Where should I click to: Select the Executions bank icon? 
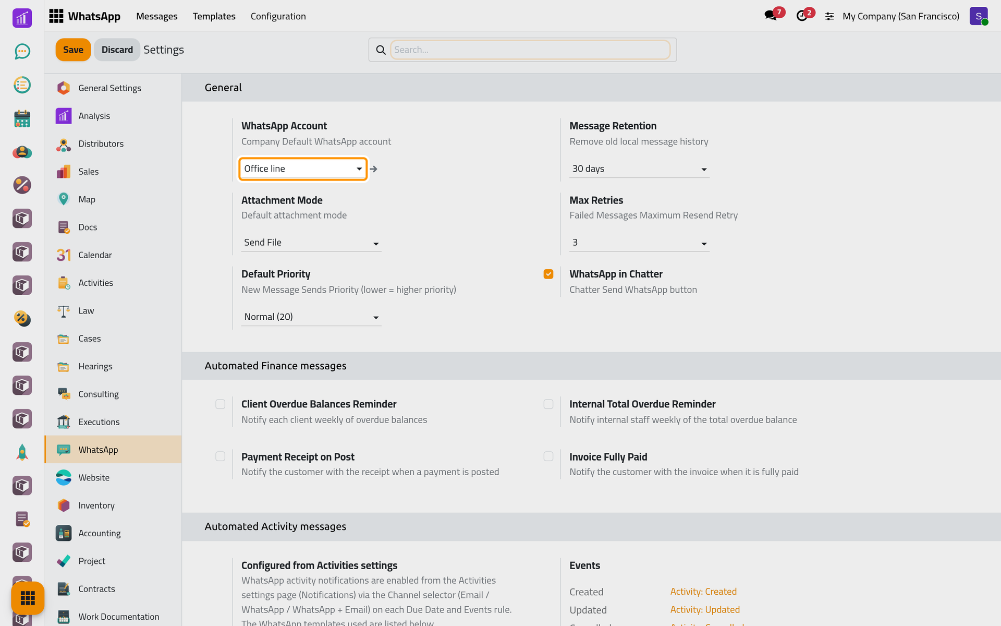click(64, 422)
